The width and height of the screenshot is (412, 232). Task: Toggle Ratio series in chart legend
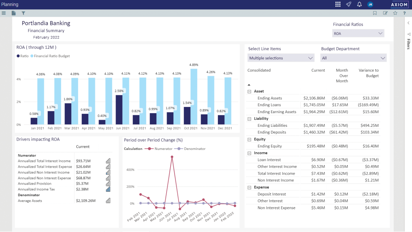pos(23,56)
